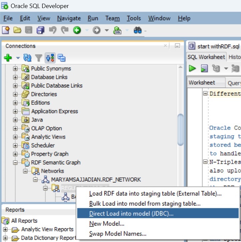The image size is (241, 242).
Task: Select the start withRDF.sql document tab
Action: pyautogui.click(x=214, y=46)
